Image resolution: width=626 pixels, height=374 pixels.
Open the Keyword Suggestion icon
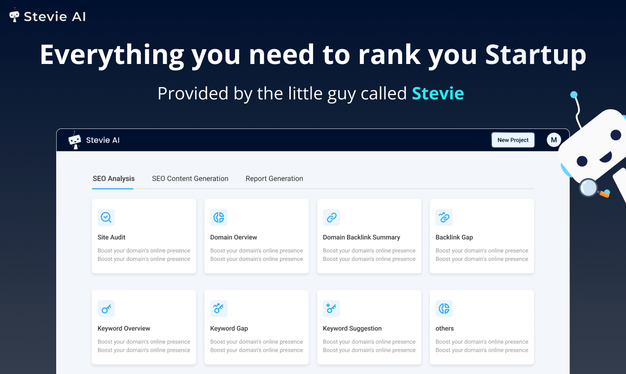pyautogui.click(x=331, y=308)
